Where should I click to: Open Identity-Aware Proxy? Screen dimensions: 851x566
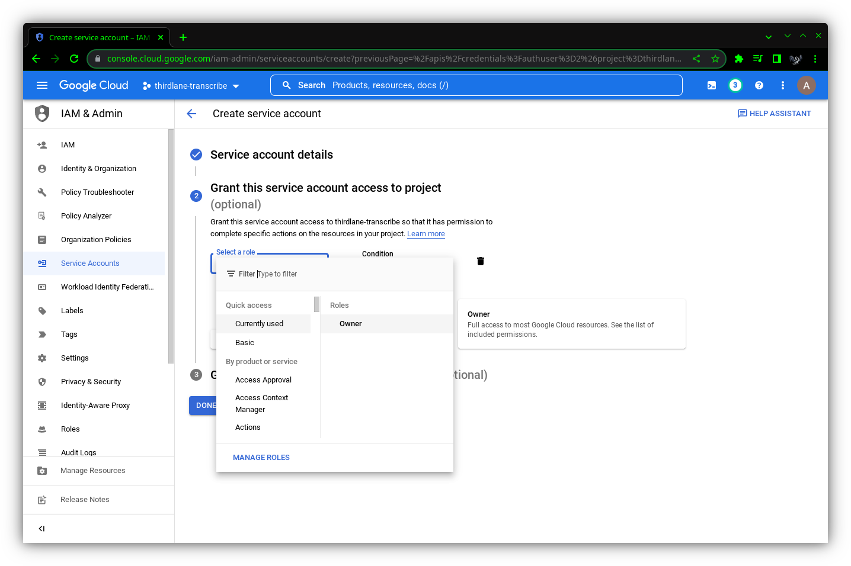[x=94, y=406]
